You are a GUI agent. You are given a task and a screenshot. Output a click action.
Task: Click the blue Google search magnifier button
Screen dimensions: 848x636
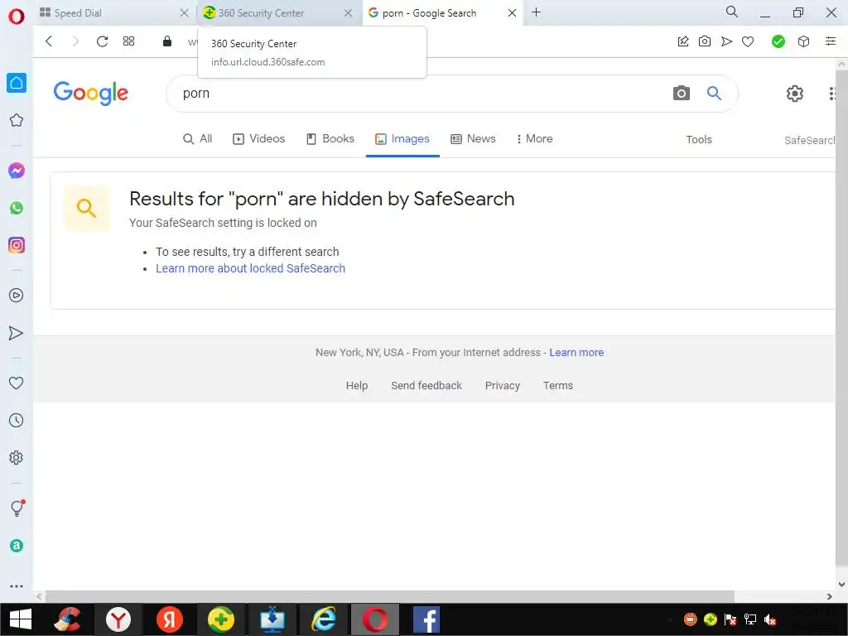(x=715, y=93)
